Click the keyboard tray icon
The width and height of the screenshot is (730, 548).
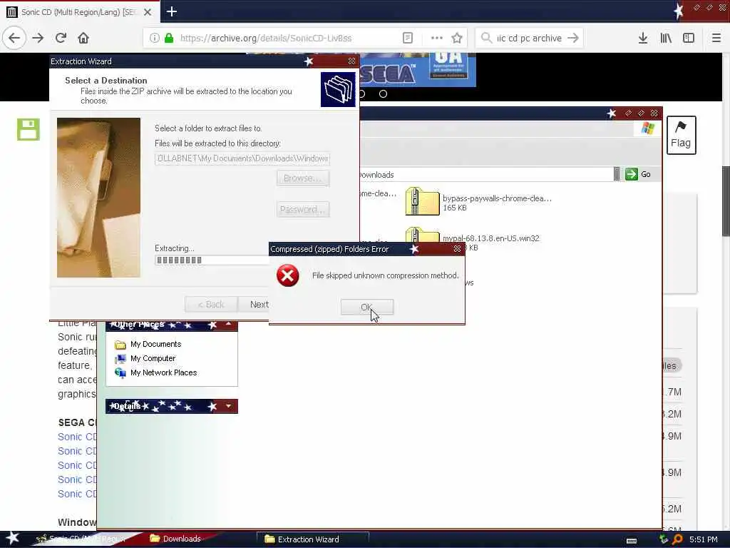pos(632,541)
